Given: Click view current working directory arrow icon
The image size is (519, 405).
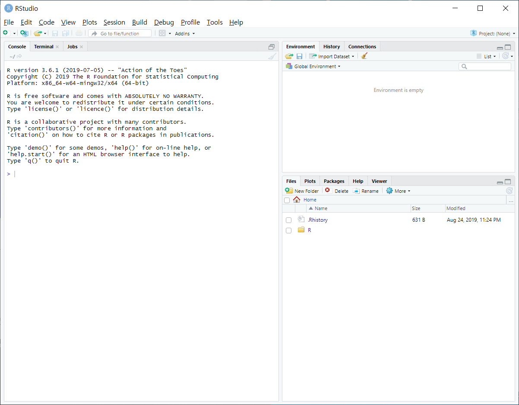Looking at the screenshot, I should pyautogui.click(x=19, y=56).
